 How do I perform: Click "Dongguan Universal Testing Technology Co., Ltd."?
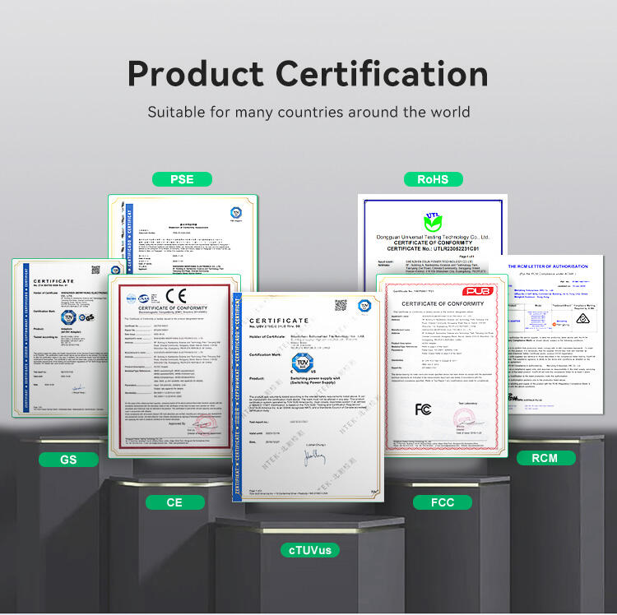click(x=433, y=237)
